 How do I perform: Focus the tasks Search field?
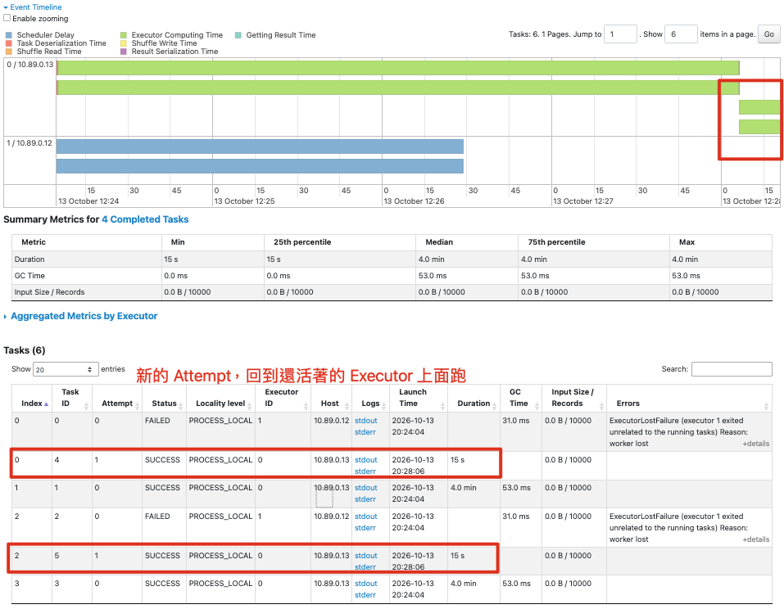pos(732,368)
